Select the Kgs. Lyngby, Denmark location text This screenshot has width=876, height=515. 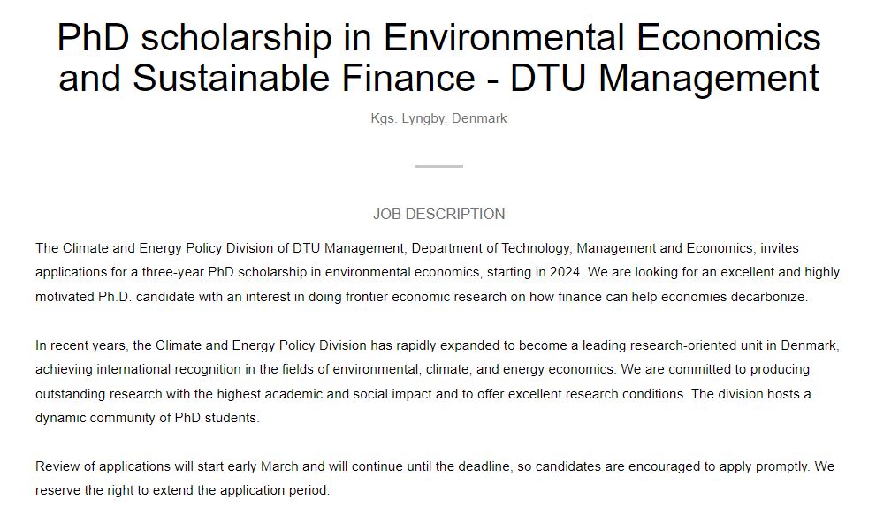click(x=438, y=118)
